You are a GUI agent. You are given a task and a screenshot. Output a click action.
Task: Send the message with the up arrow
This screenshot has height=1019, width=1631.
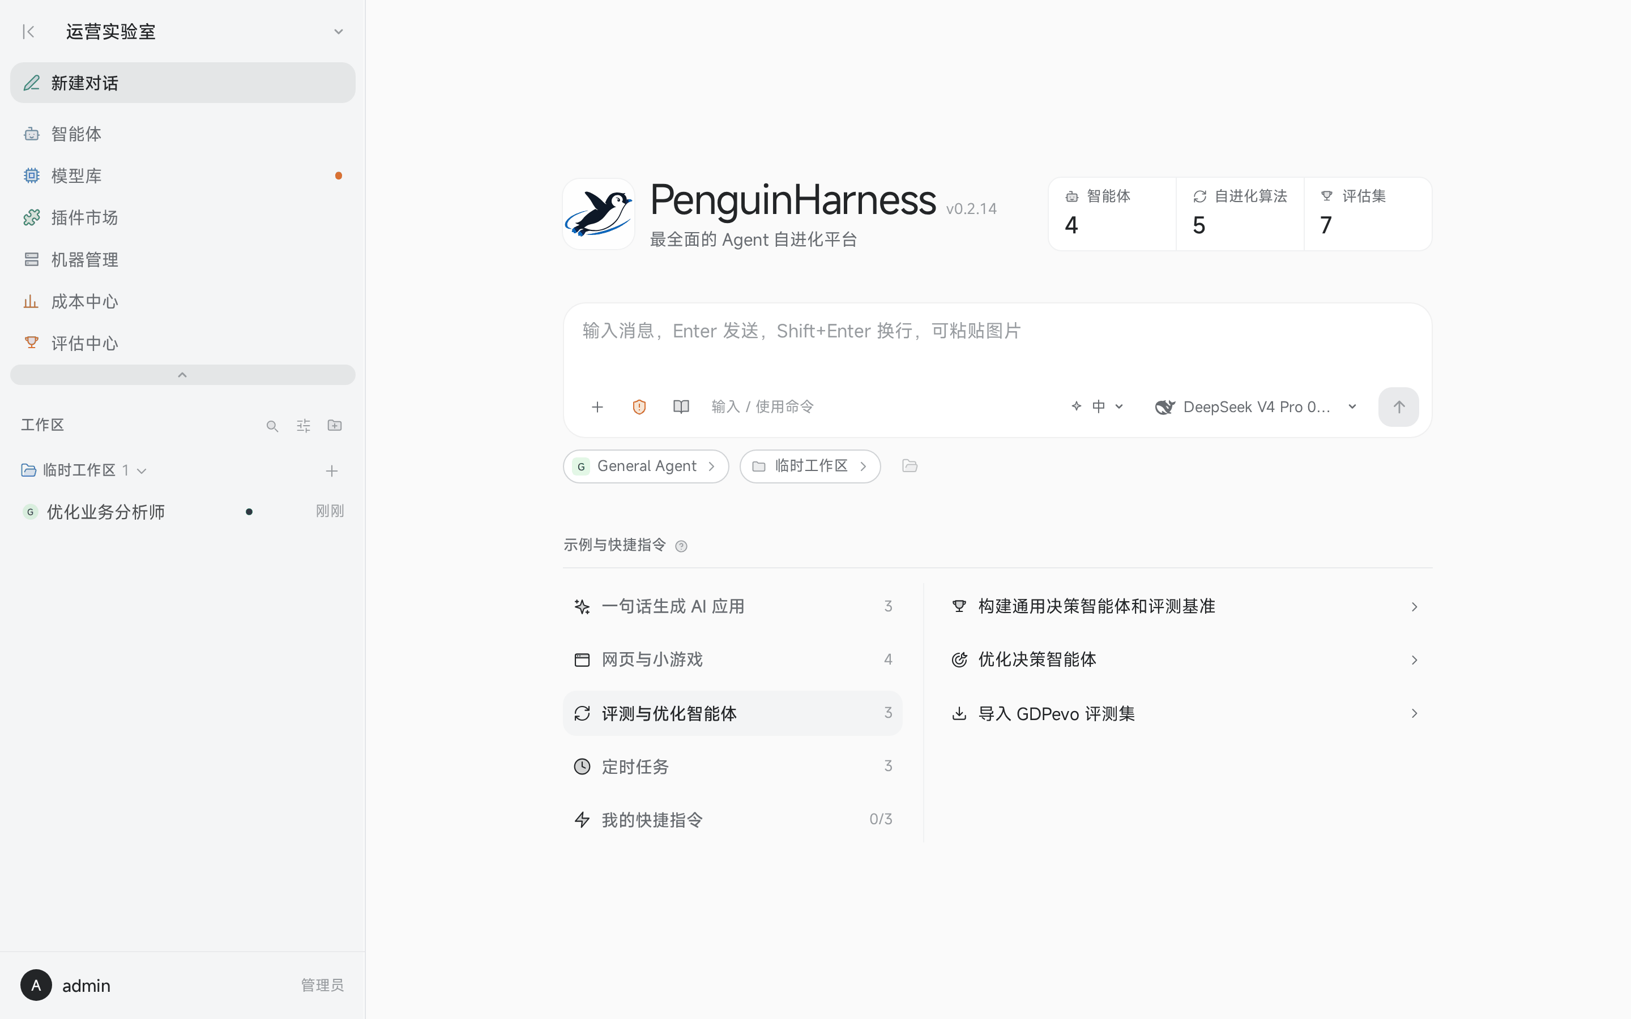tap(1398, 407)
